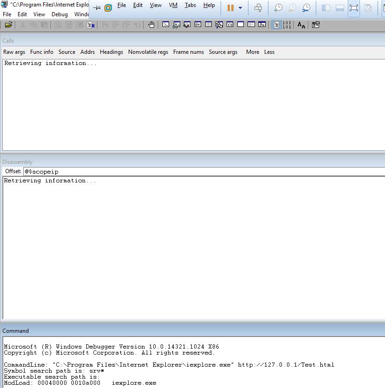385x388 pixels.
Task: Open the VMware VM menu
Action: pyautogui.click(x=173, y=5)
